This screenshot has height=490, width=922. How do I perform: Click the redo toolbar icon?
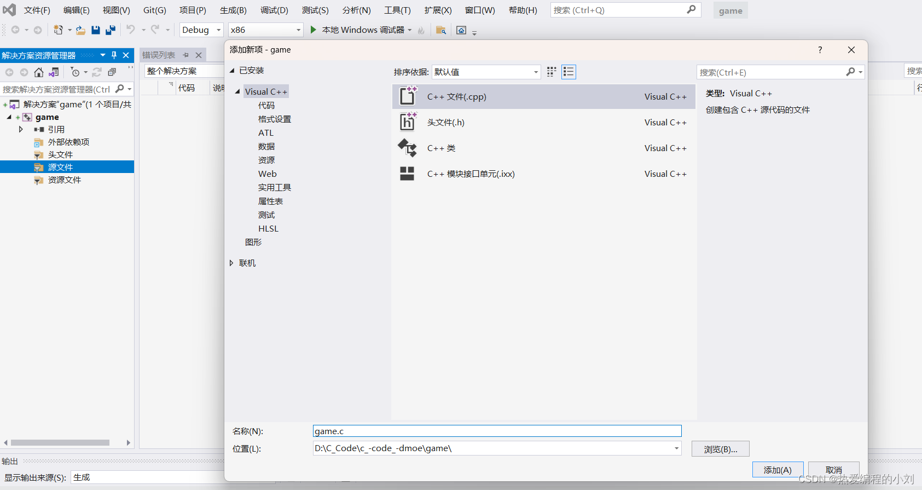tap(155, 30)
